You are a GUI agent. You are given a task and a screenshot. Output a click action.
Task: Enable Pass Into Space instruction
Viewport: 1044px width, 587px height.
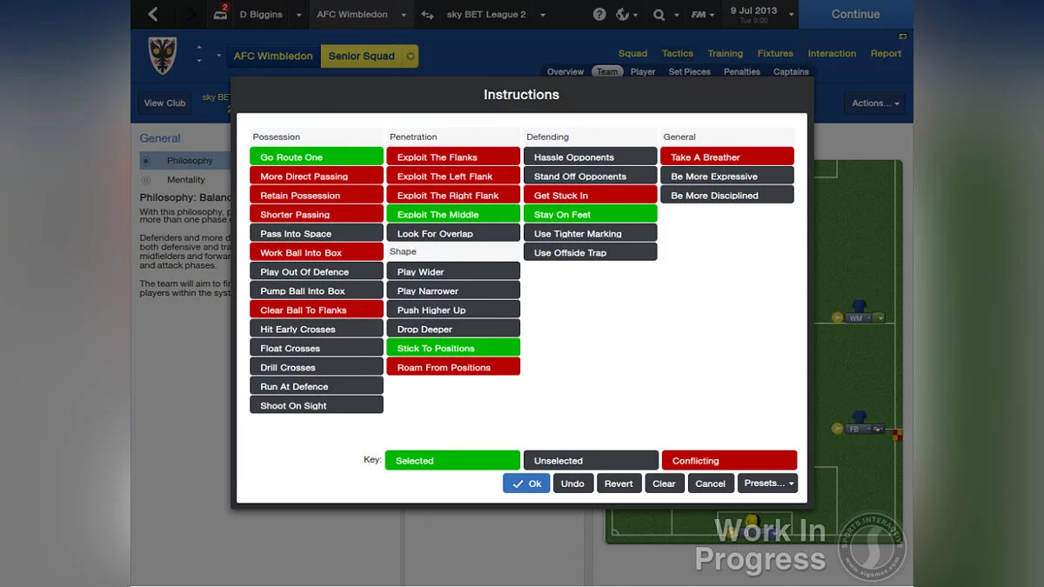pos(317,233)
